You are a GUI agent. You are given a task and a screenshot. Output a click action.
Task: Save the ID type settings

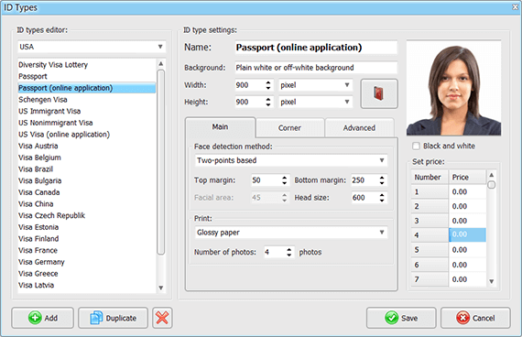click(x=401, y=318)
